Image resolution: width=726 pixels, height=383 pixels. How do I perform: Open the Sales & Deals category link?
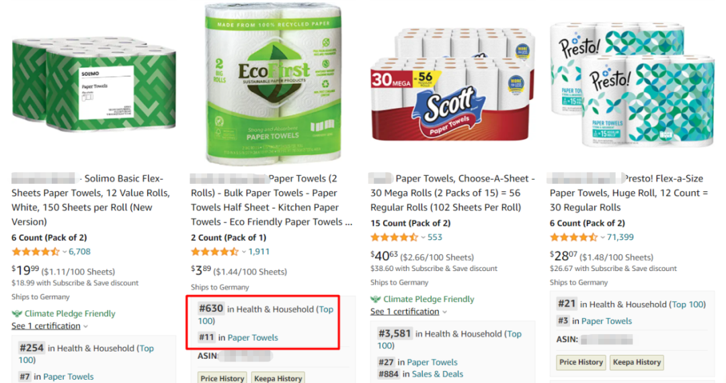click(x=432, y=374)
